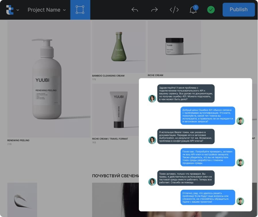Select the first customer message about 401 error
The width and height of the screenshot is (258, 217).
186,93
